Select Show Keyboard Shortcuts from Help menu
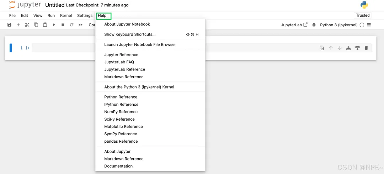 point(130,35)
